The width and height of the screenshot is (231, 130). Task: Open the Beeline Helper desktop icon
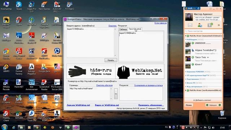(x=6, y=22)
